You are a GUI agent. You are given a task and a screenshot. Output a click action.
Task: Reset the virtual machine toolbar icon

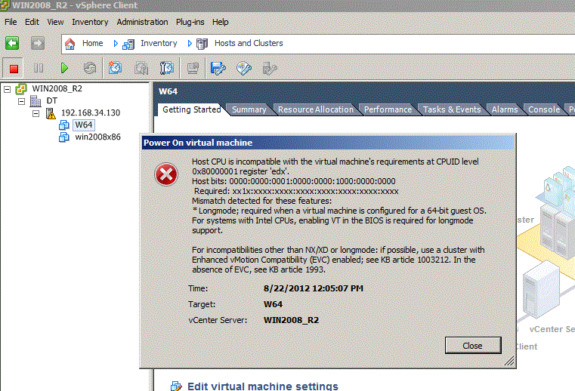click(x=90, y=68)
